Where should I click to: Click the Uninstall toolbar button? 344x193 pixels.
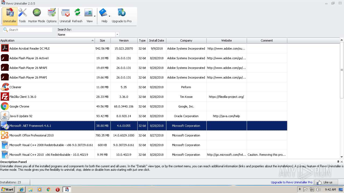coord(65,16)
